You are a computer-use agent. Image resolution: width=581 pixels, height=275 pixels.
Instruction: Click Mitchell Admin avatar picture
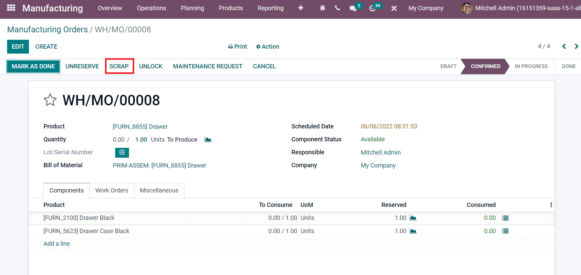coord(467,8)
